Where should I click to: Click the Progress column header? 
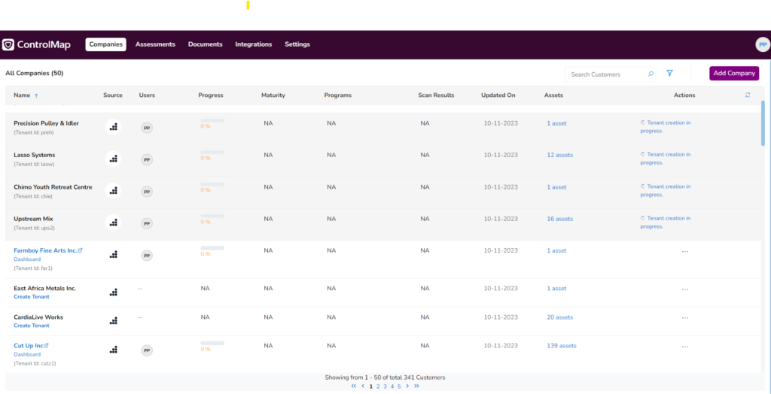[x=211, y=95]
